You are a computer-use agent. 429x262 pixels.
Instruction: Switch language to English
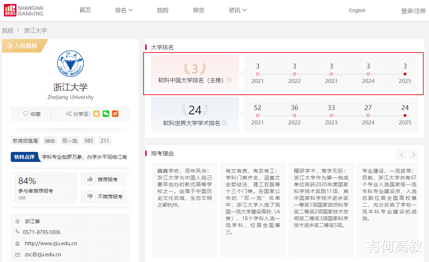pos(357,10)
